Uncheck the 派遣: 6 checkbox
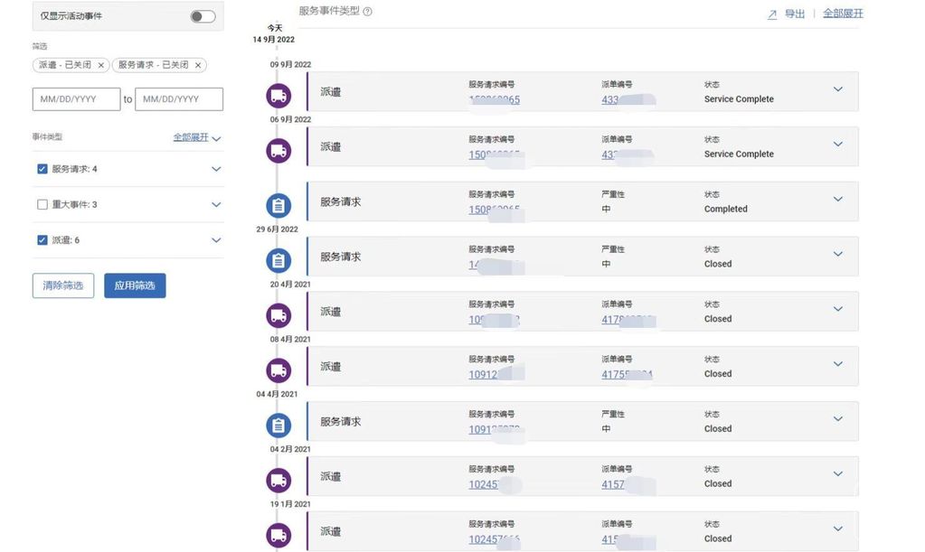 [42, 240]
